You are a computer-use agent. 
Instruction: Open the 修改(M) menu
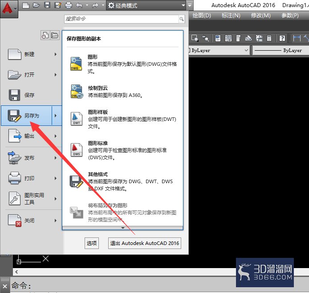point(261,16)
